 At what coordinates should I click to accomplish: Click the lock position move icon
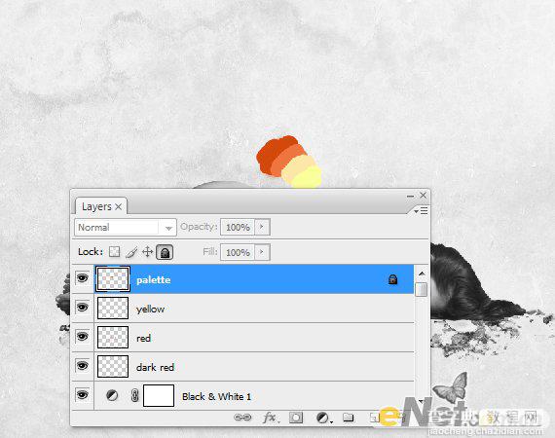[147, 252]
